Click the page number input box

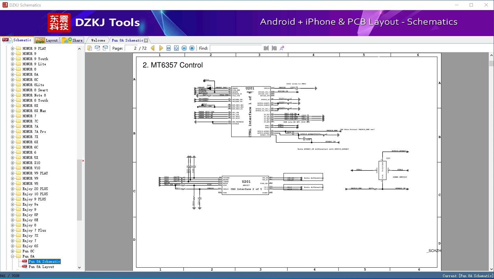tap(131, 48)
